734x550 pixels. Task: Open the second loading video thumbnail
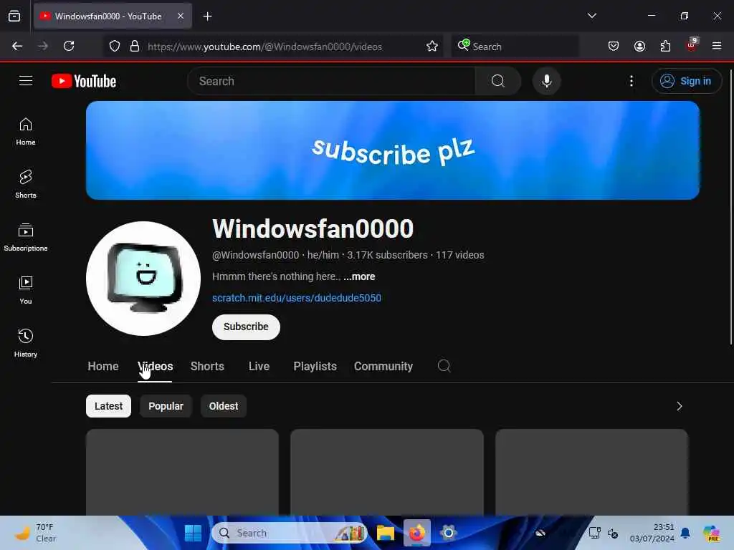pos(386,473)
